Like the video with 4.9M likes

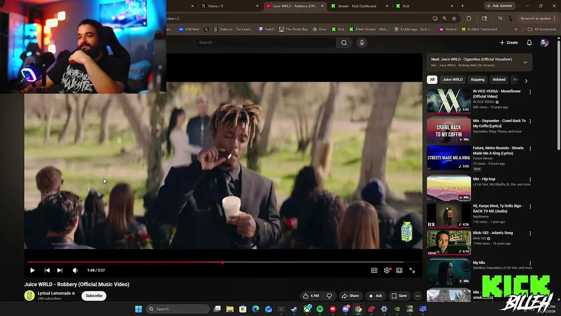[311, 296]
